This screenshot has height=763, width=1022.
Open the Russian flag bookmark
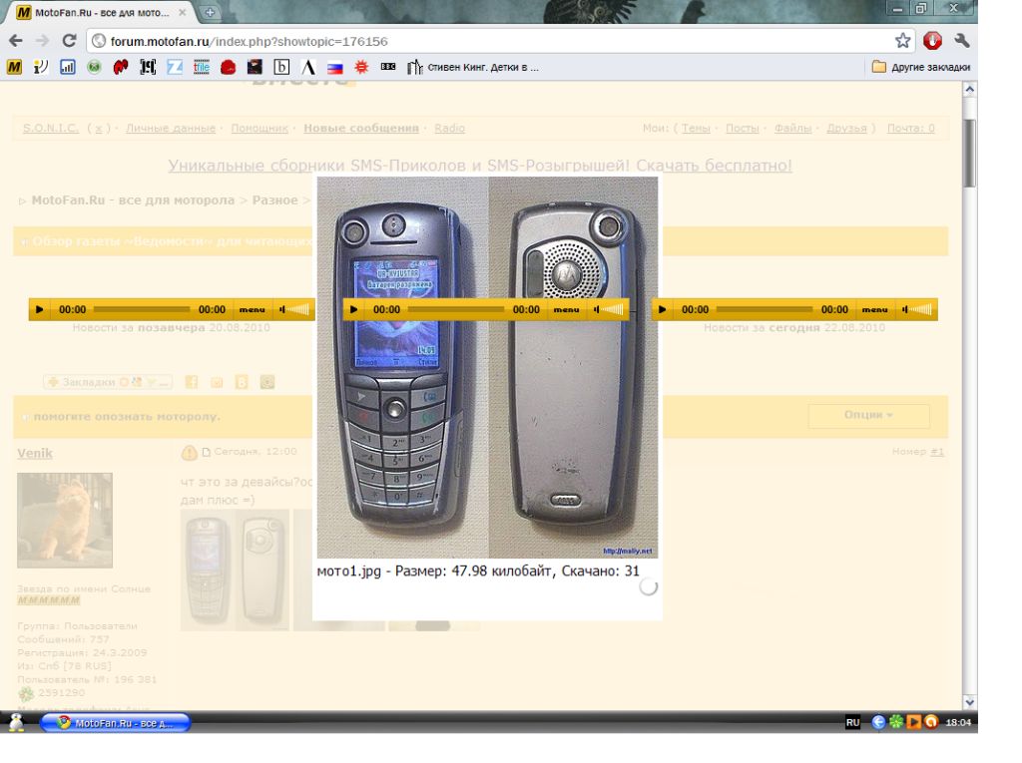(x=335, y=67)
